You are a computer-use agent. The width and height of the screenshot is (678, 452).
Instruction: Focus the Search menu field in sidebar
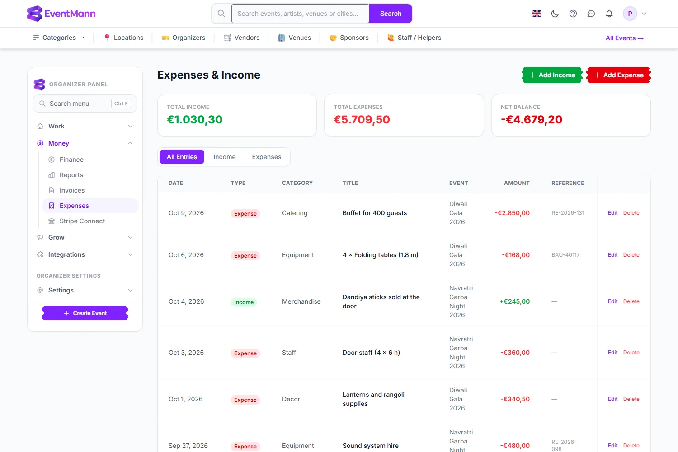click(x=85, y=104)
